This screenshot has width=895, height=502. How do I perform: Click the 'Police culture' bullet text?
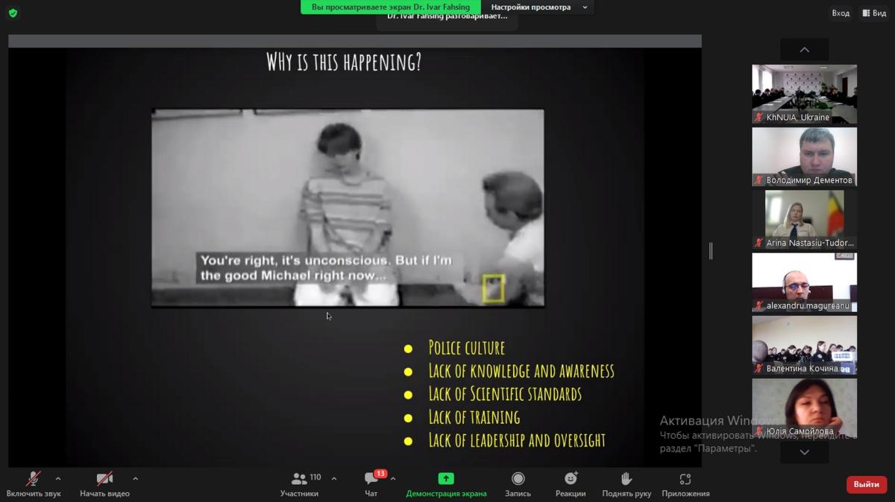click(467, 348)
